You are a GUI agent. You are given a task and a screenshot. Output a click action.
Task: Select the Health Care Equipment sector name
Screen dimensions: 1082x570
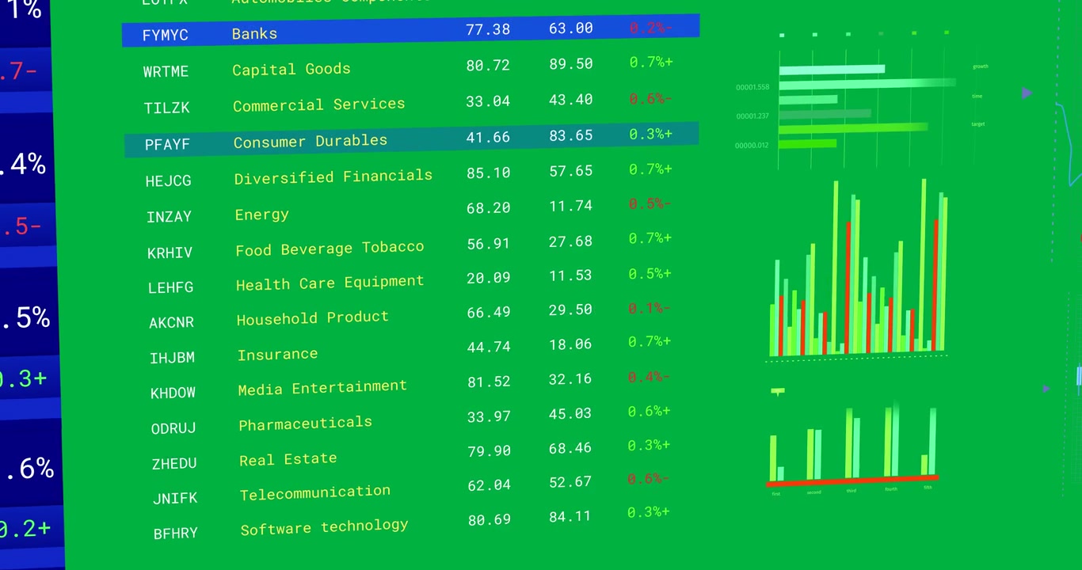(330, 283)
